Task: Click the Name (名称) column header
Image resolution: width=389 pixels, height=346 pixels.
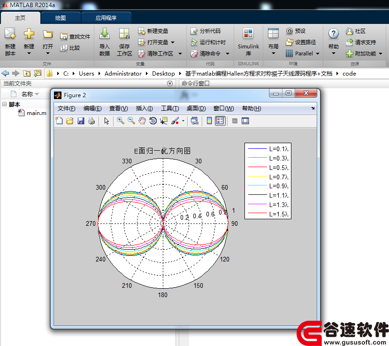Action: click(x=27, y=94)
